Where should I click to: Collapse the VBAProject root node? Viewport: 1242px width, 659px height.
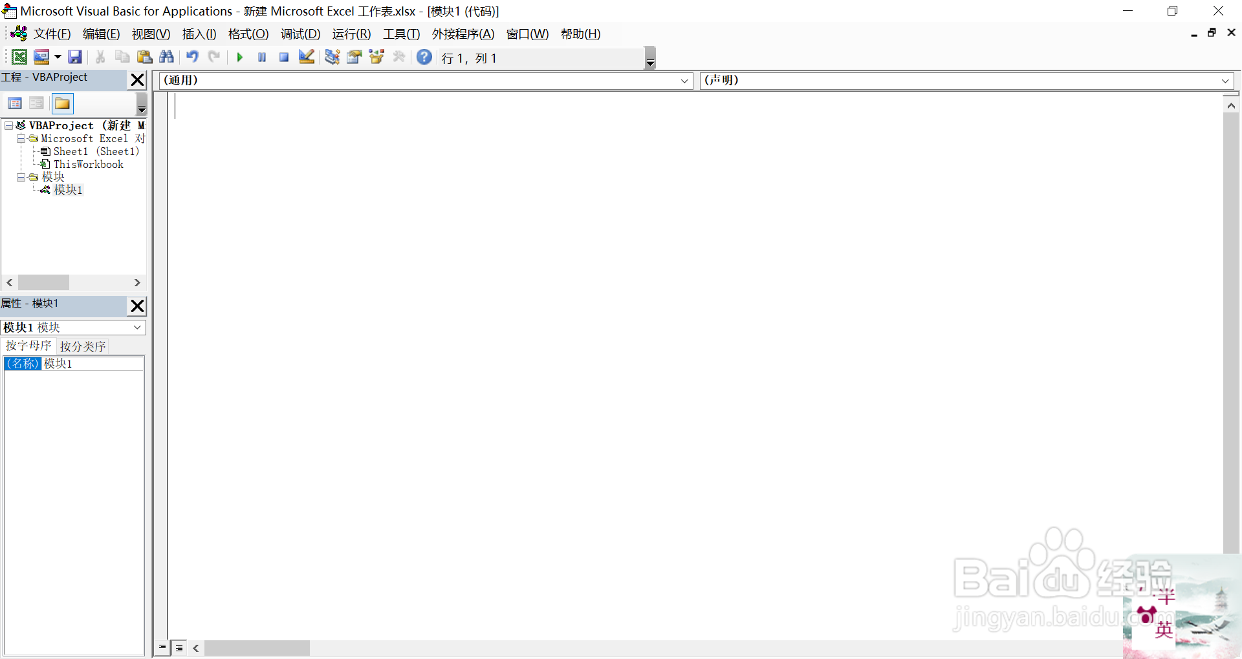click(x=9, y=125)
